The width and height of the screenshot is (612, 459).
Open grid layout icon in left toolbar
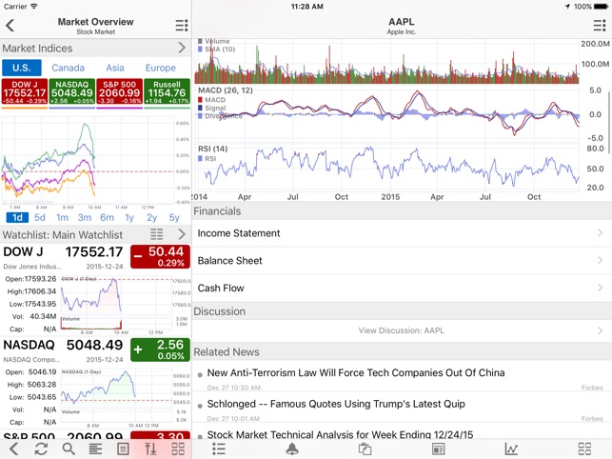[178, 449]
